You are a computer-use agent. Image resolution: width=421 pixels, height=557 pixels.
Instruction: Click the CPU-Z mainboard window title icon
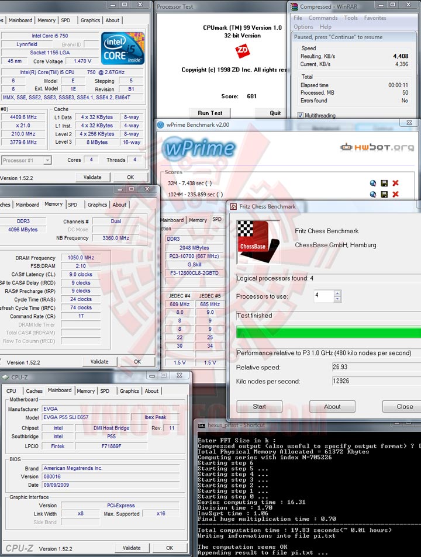6,377
